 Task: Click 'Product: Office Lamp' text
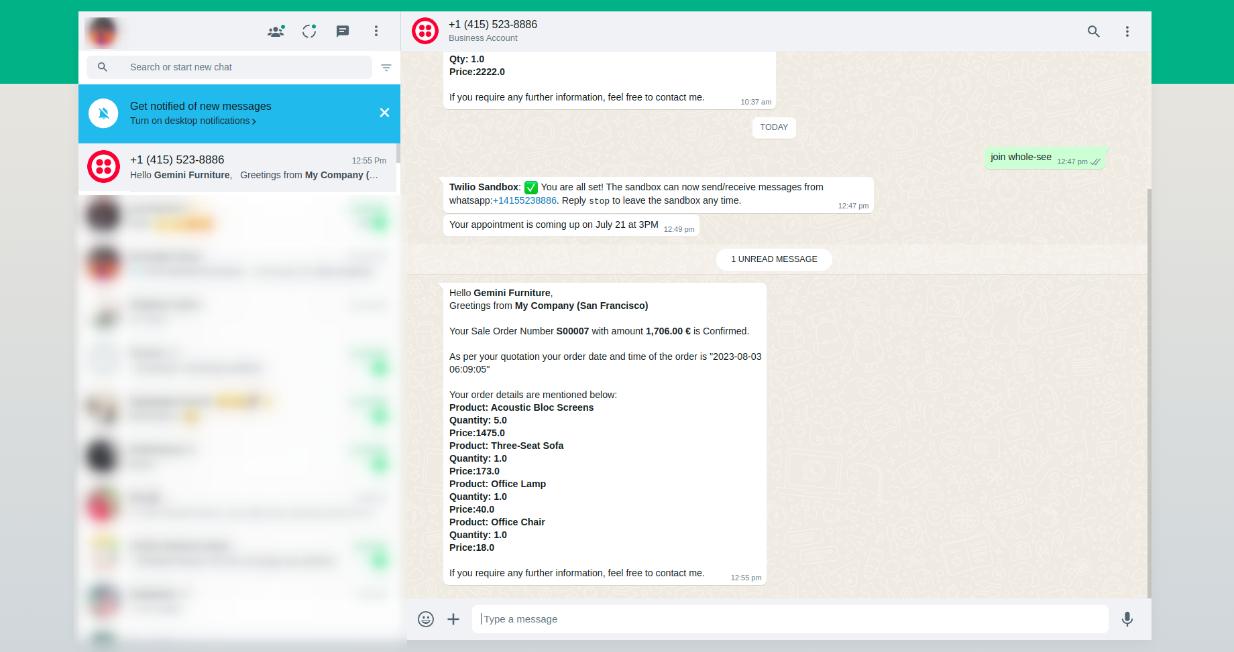498,484
